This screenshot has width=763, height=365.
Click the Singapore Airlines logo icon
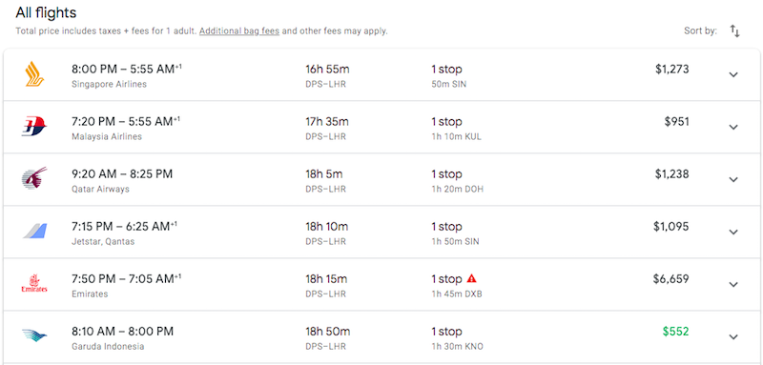coord(34,74)
